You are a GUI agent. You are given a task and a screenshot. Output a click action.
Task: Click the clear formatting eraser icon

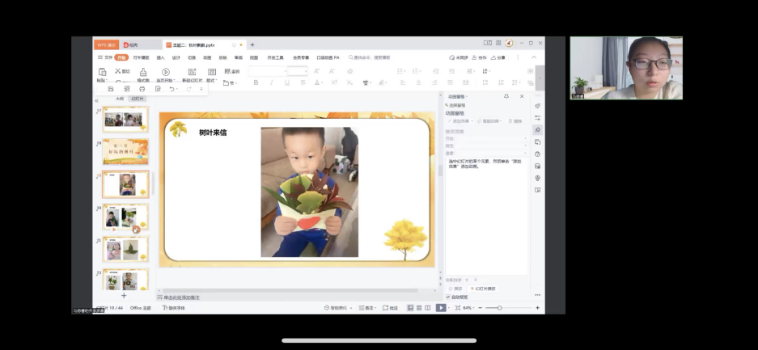point(350,71)
